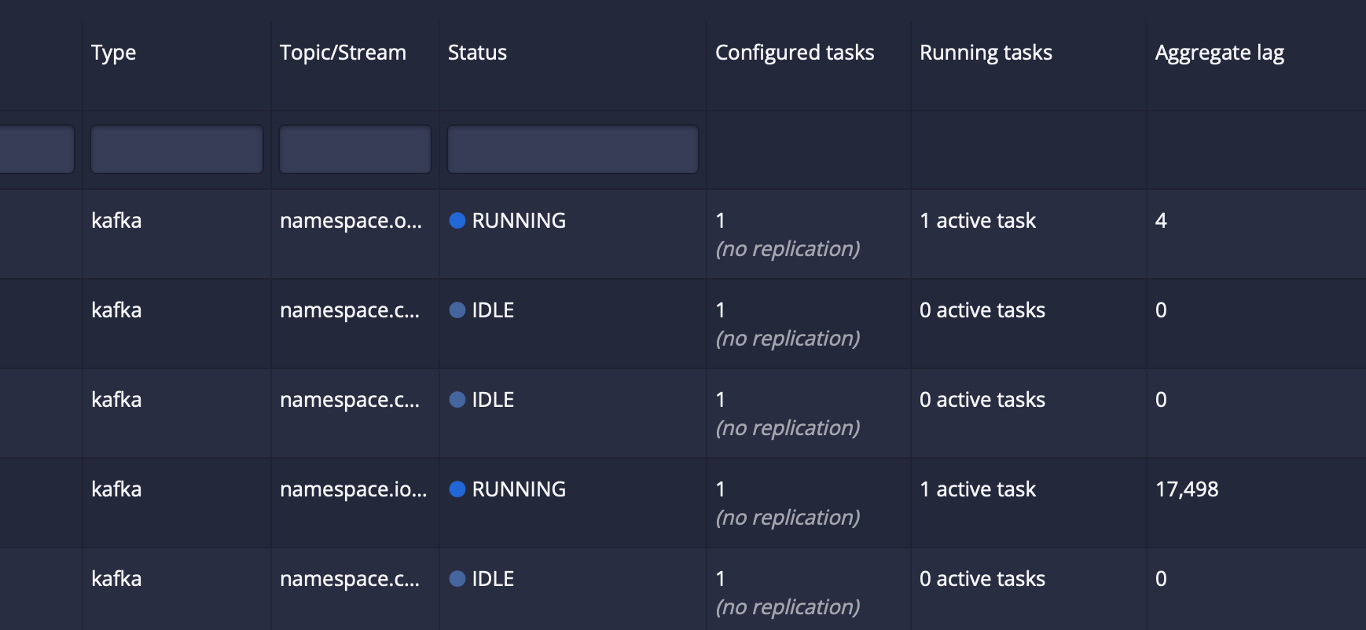The image size is (1366, 630).
Task: Click RUNNING status text in namespace.io... row
Action: pyautogui.click(x=519, y=489)
